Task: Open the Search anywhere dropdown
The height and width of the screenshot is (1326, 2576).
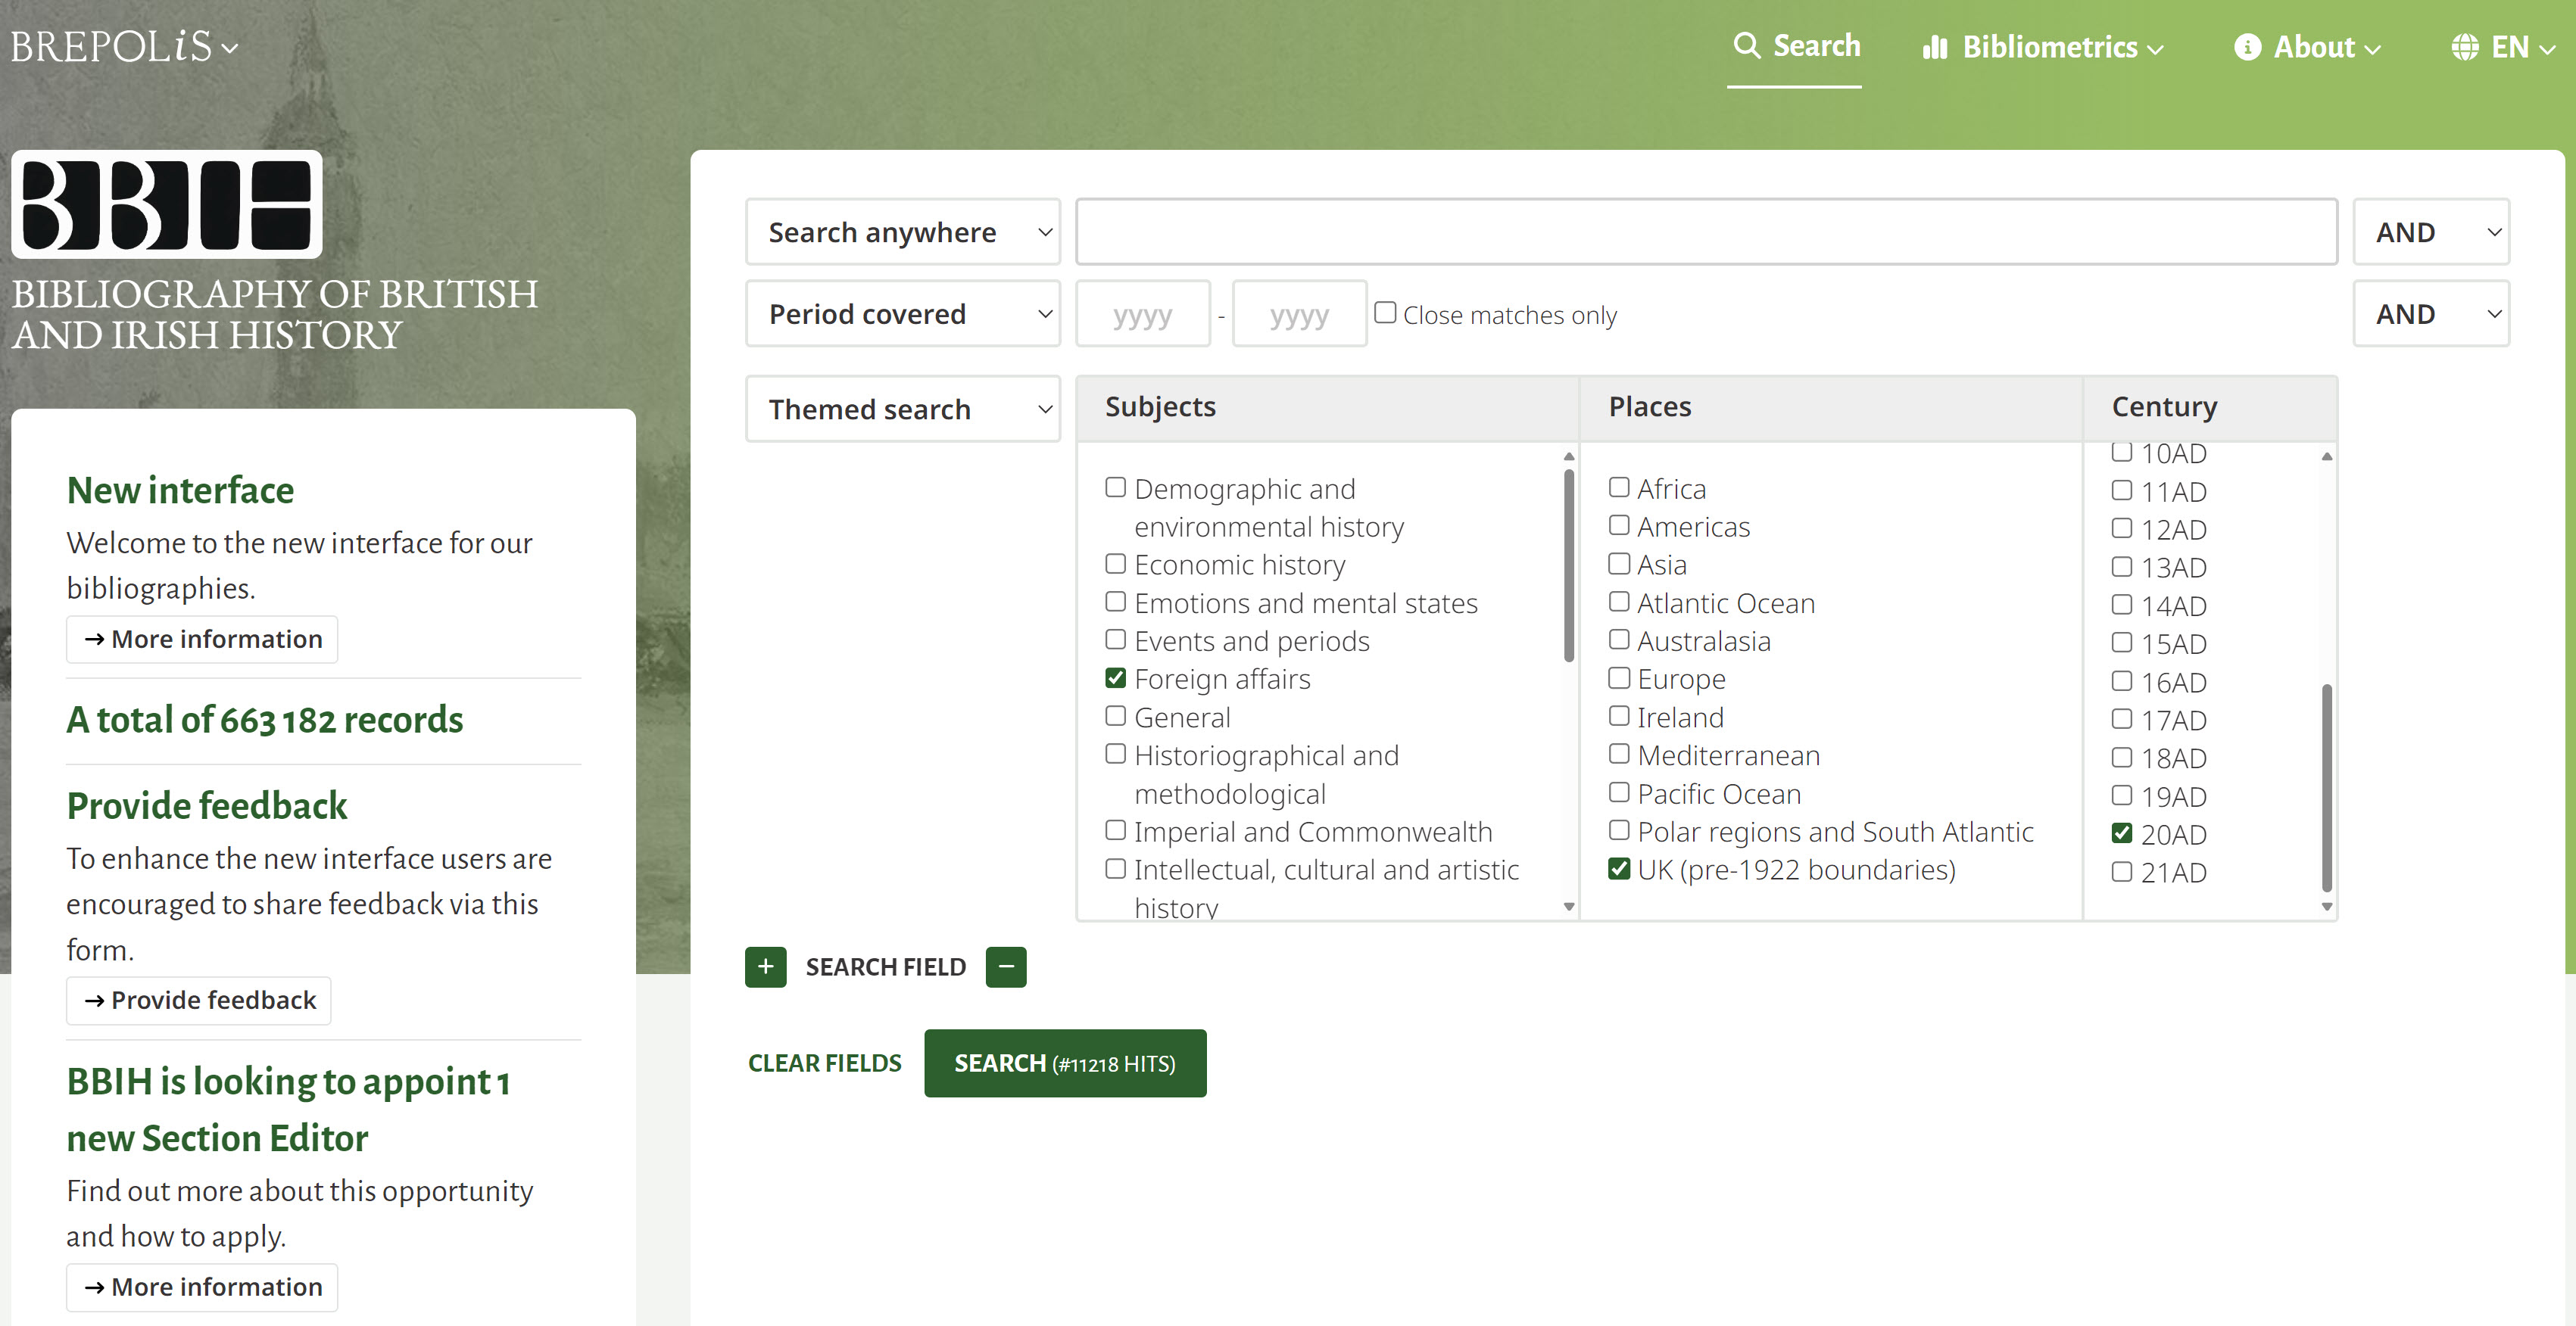Action: (x=901, y=231)
